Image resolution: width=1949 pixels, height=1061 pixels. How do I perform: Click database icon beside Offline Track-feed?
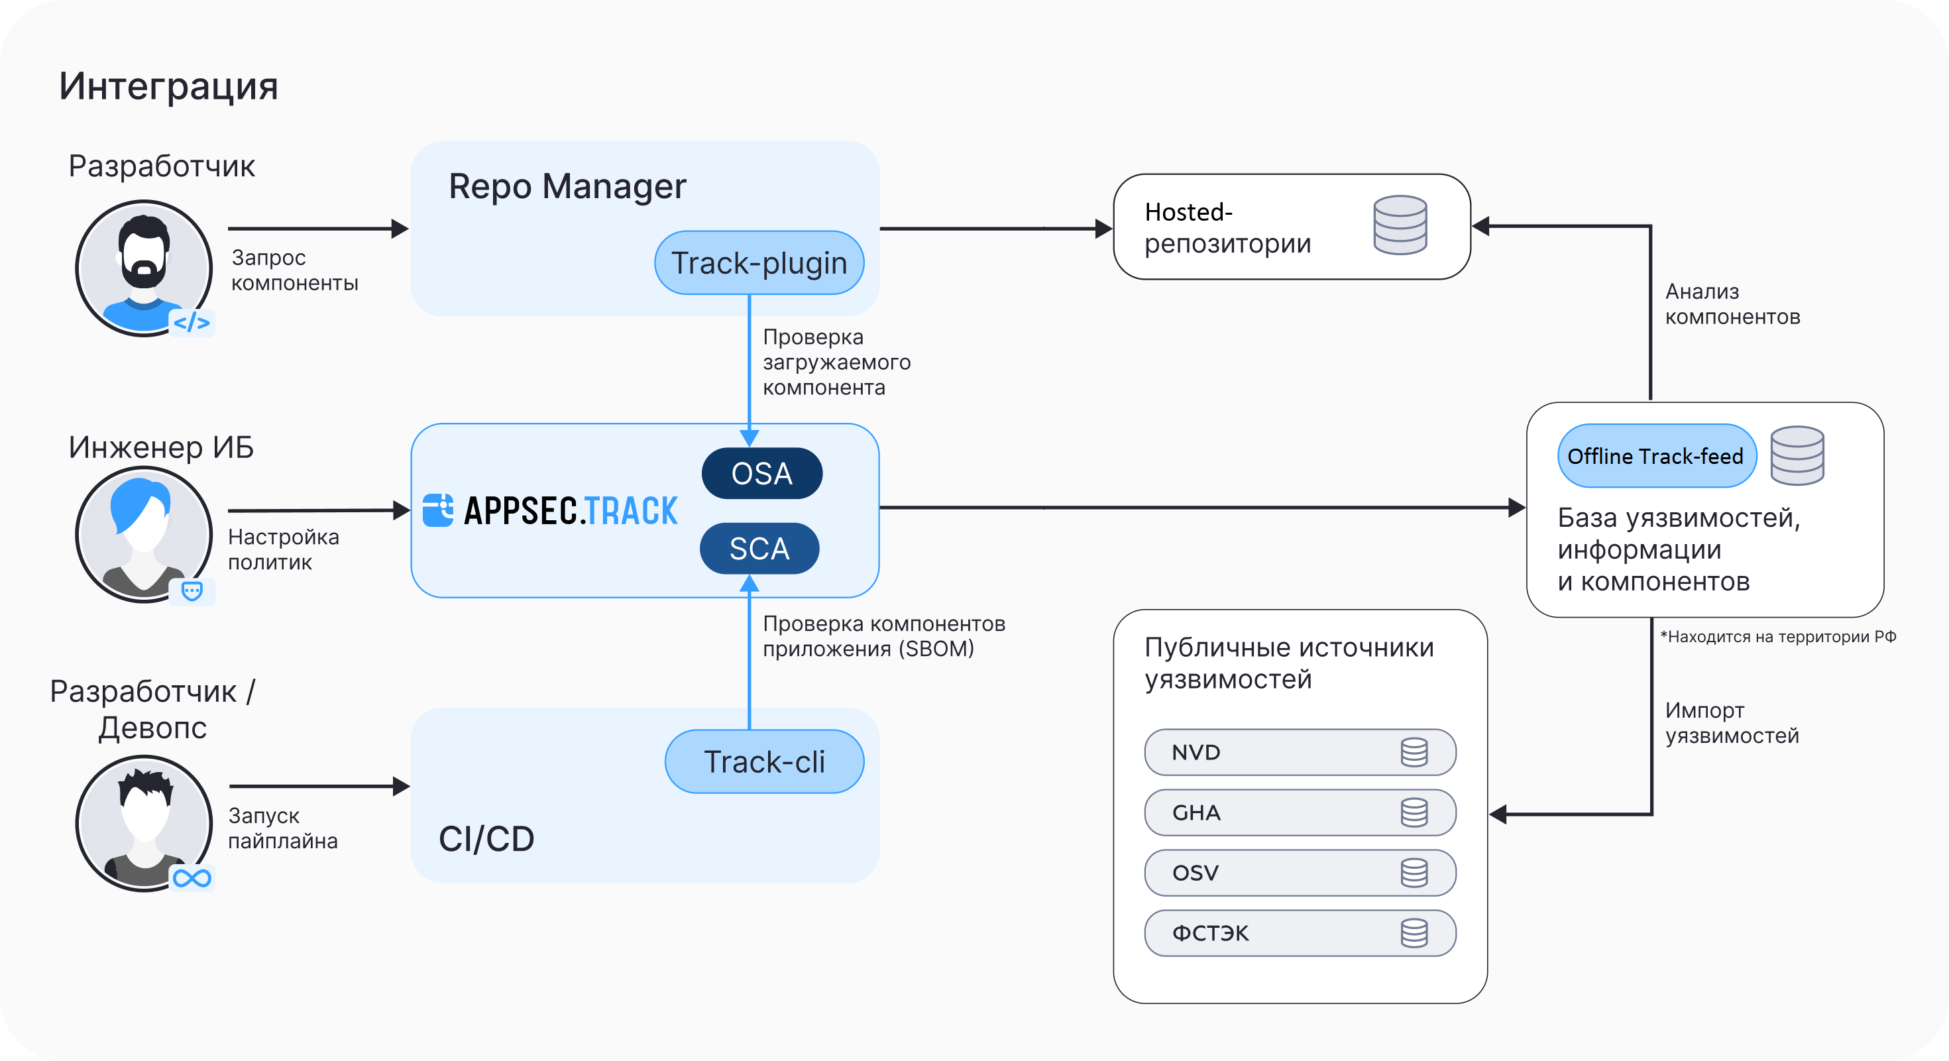coord(1797,455)
